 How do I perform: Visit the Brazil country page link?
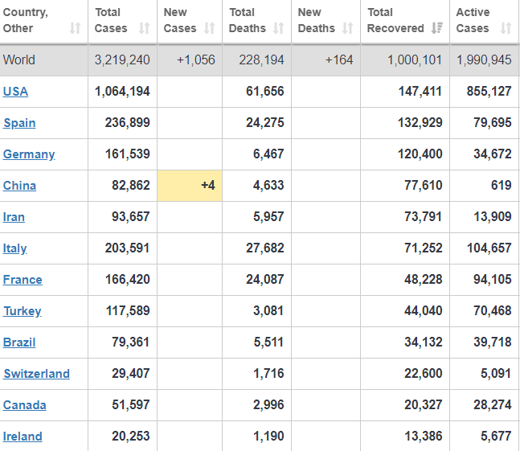(x=19, y=342)
